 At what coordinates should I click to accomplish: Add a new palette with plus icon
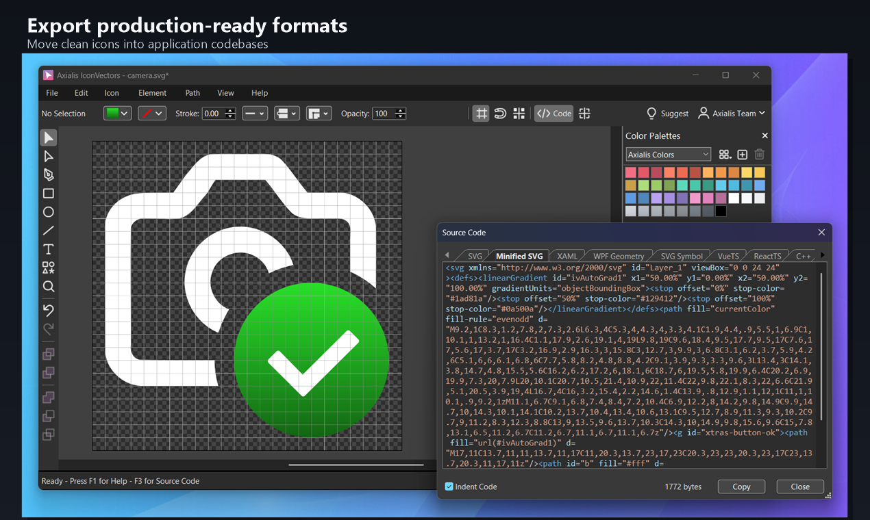(x=743, y=155)
